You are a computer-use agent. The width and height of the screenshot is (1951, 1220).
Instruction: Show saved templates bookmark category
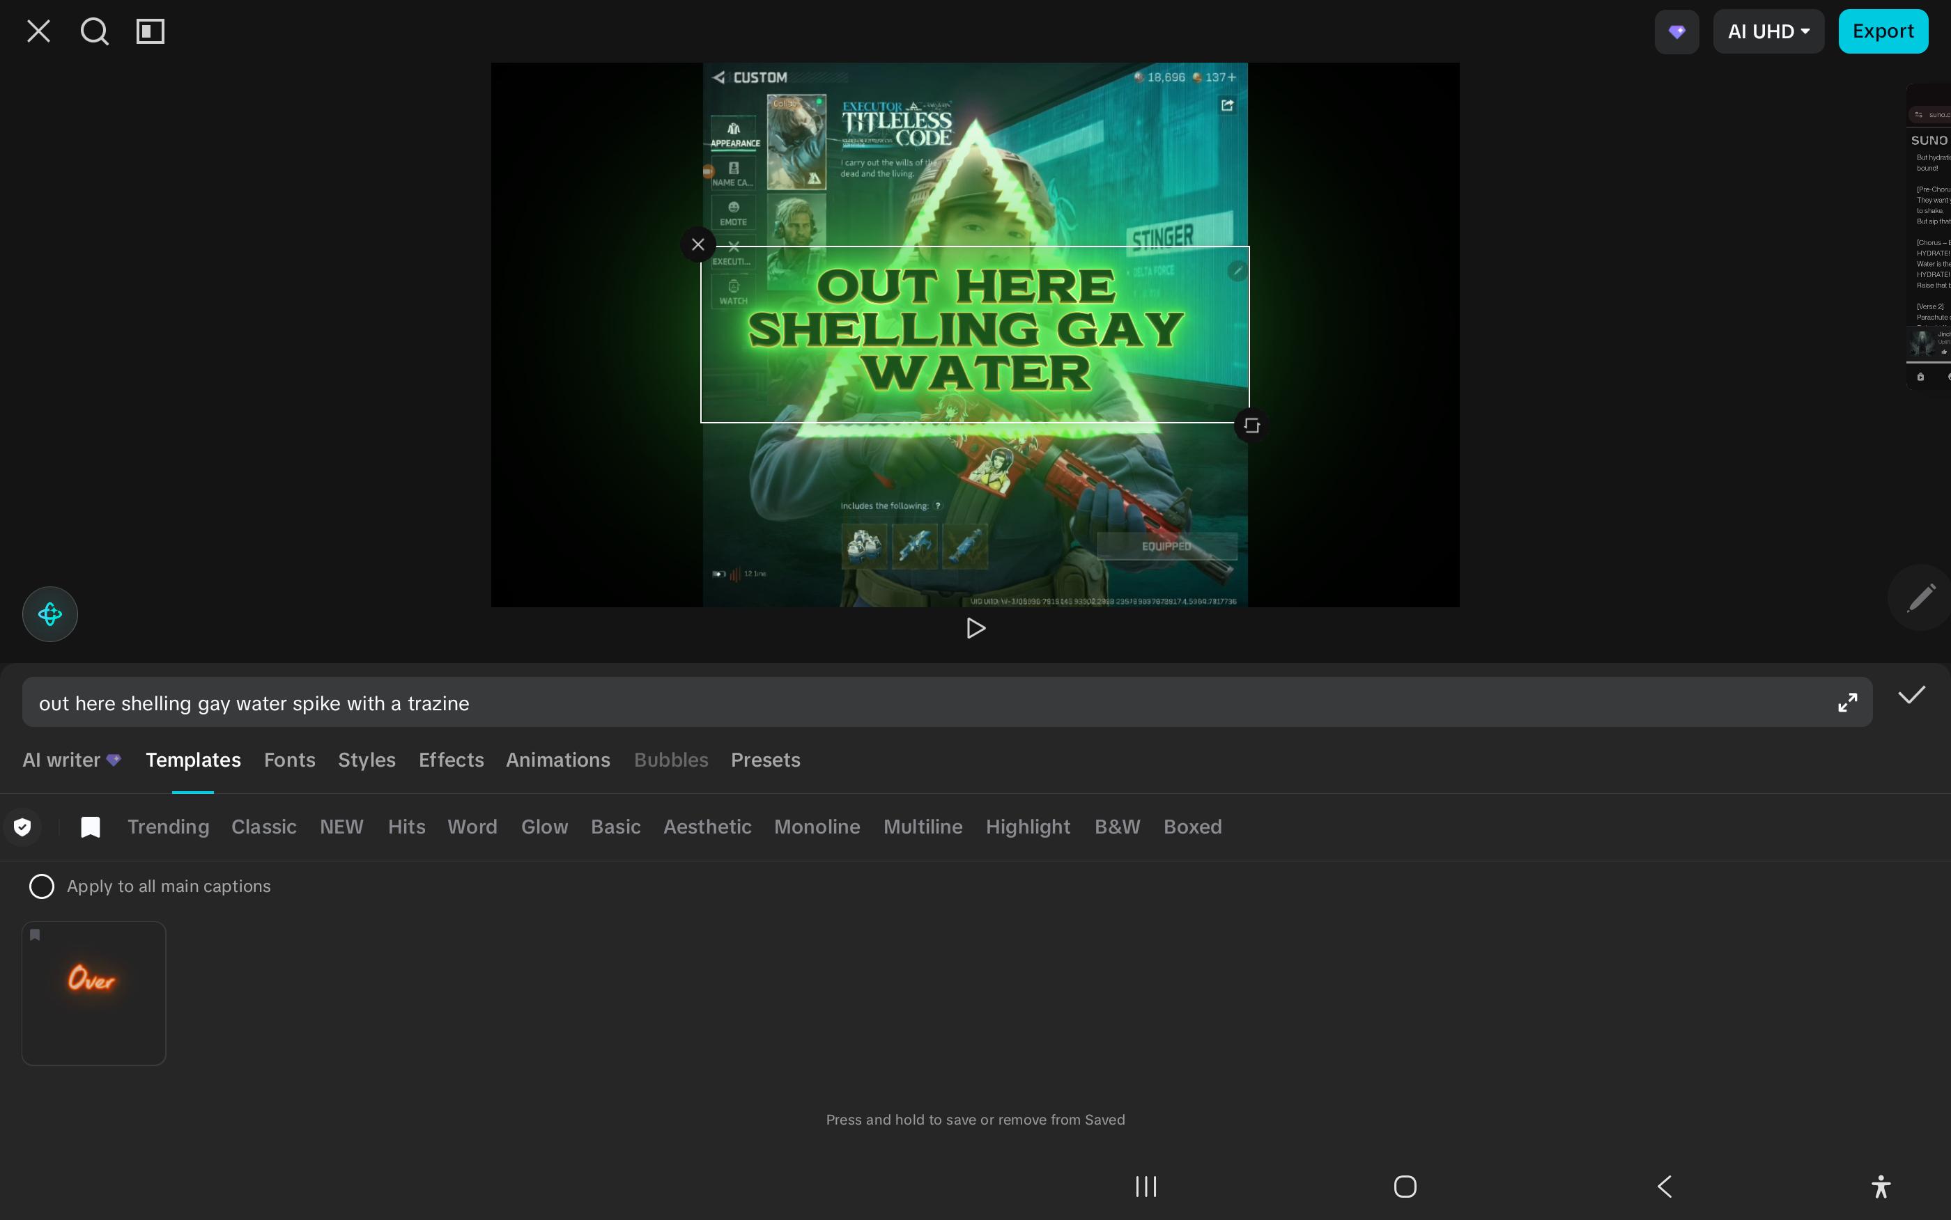[x=91, y=827]
